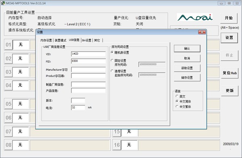Select 递增设置 radio option
The image size is (242, 158).
pos(118,71)
